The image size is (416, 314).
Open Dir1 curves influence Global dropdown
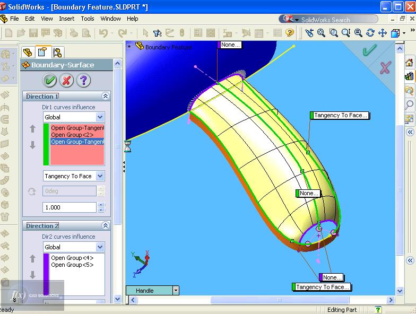point(100,117)
